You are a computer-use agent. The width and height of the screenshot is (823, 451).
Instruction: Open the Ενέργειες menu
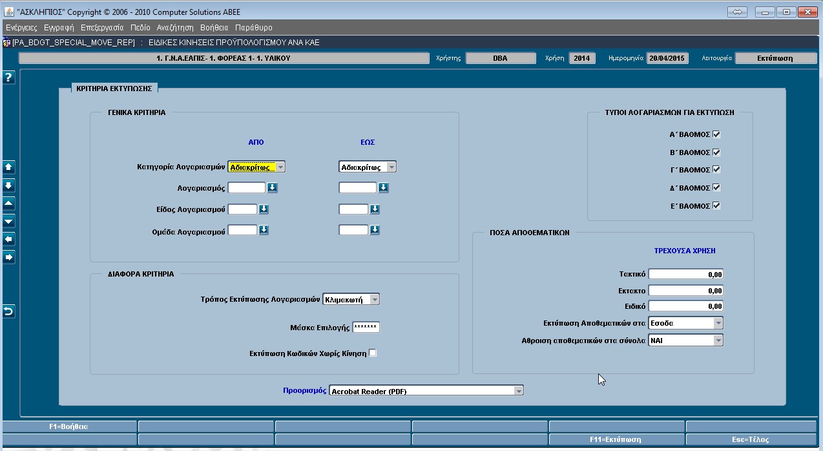(21, 28)
